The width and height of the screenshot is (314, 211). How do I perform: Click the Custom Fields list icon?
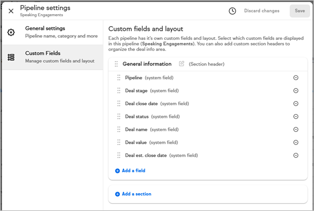click(x=11, y=57)
